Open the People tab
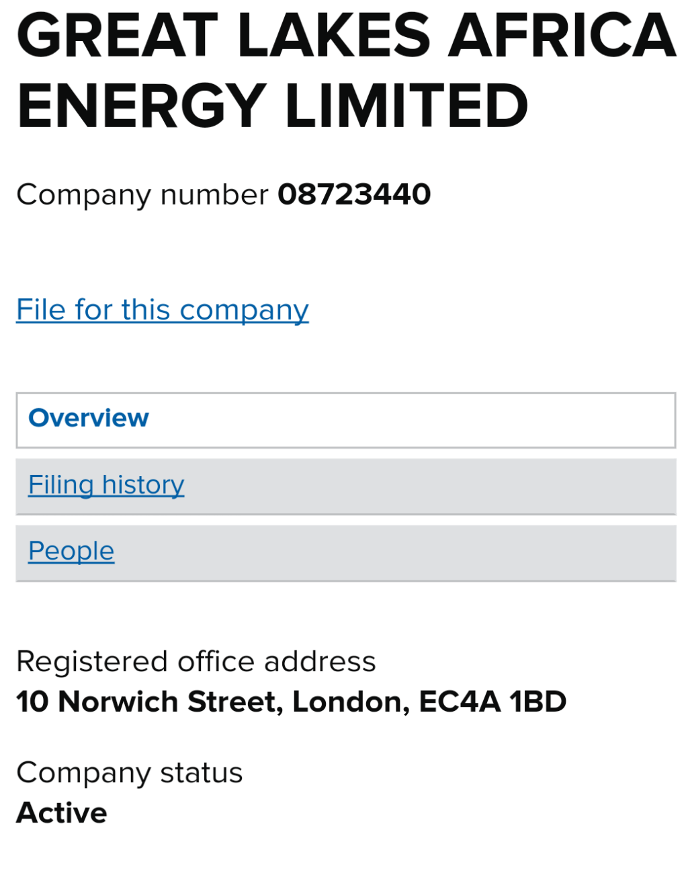Image resolution: width=688 pixels, height=871 pixels. coord(71,552)
